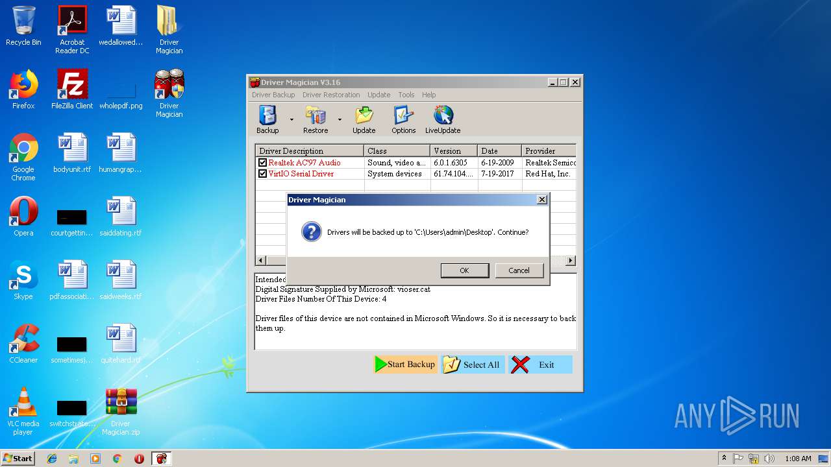Open the Help menu
This screenshot has width=831, height=467.
pyautogui.click(x=429, y=95)
